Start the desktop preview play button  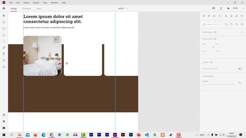coord(228,8)
